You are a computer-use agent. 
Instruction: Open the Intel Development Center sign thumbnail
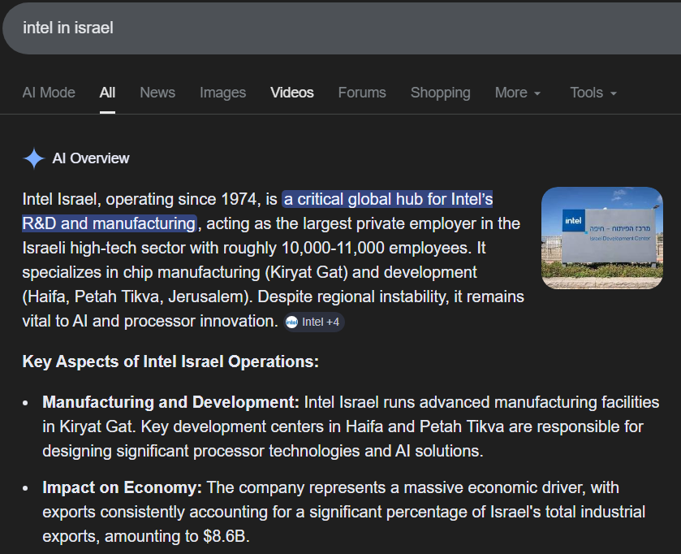tap(601, 238)
